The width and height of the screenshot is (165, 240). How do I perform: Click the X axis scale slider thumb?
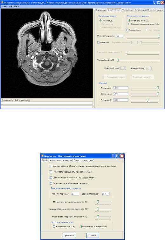point(158,88)
